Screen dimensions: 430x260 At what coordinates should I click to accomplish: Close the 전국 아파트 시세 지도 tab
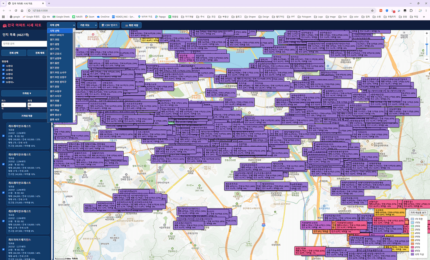[x=43, y=3]
